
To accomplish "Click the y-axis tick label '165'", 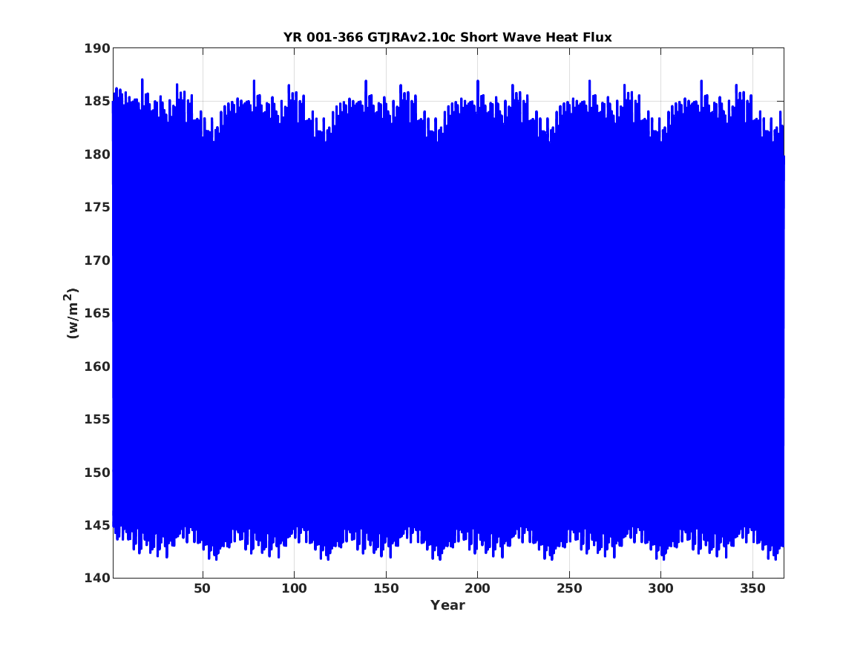I will tap(96, 313).
